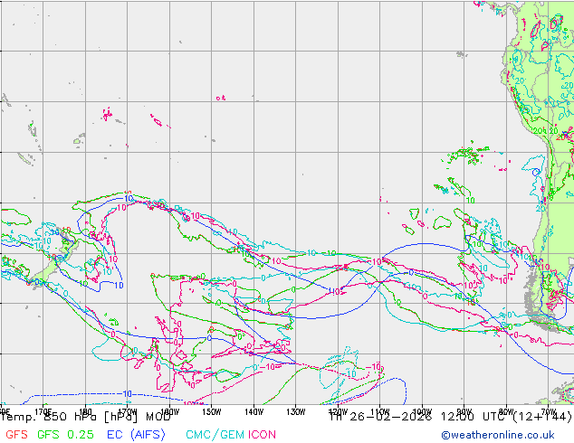This screenshot has height=443, width=574.
Task: Click the red GFS legend label
Action: [15, 435]
